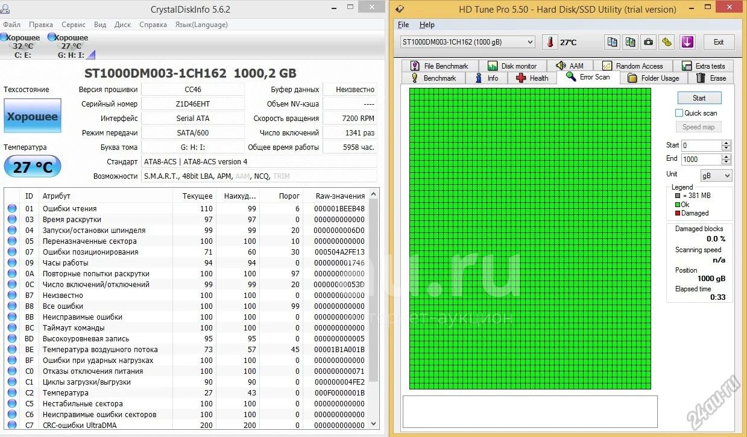Click the camera save-screenshot icon in HD Tune
The height and width of the screenshot is (437, 747).
point(648,42)
